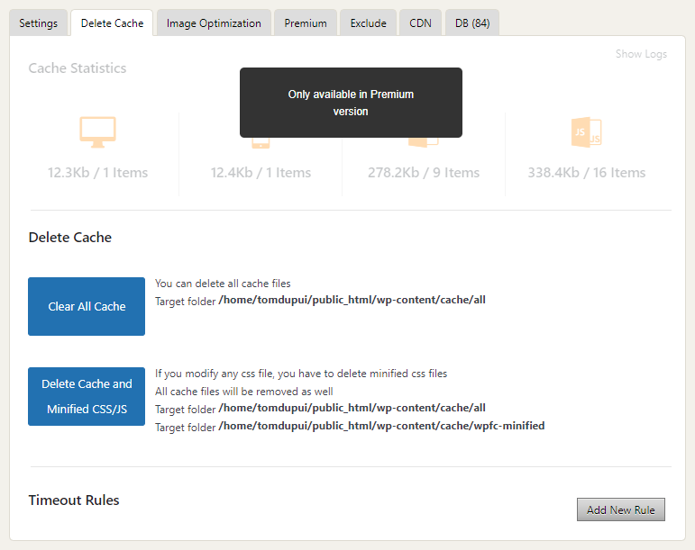
Task: Select the Delete Cache tab
Action: (x=112, y=23)
